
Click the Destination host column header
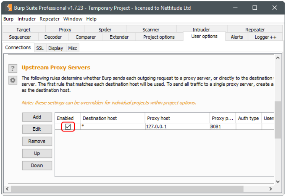[112, 118]
